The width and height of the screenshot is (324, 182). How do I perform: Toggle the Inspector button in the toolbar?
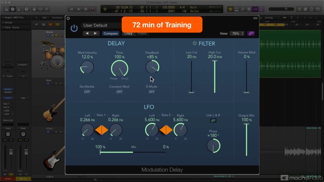pyautogui.click(x=13, y=9)
